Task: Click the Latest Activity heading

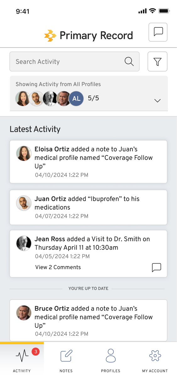Action: (35, 129)
